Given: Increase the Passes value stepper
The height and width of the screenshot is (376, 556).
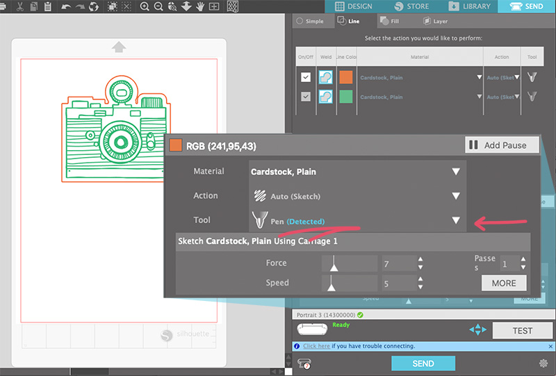Looking at the screenshot, I should [523, 259].
